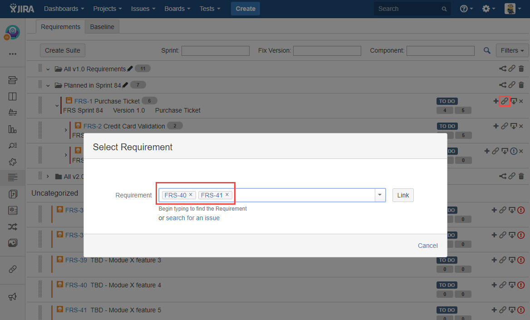Screen dimensions: 530x320
Task: Collapse the Planned in Sprint 84 suite
Action: pos(48,85)
